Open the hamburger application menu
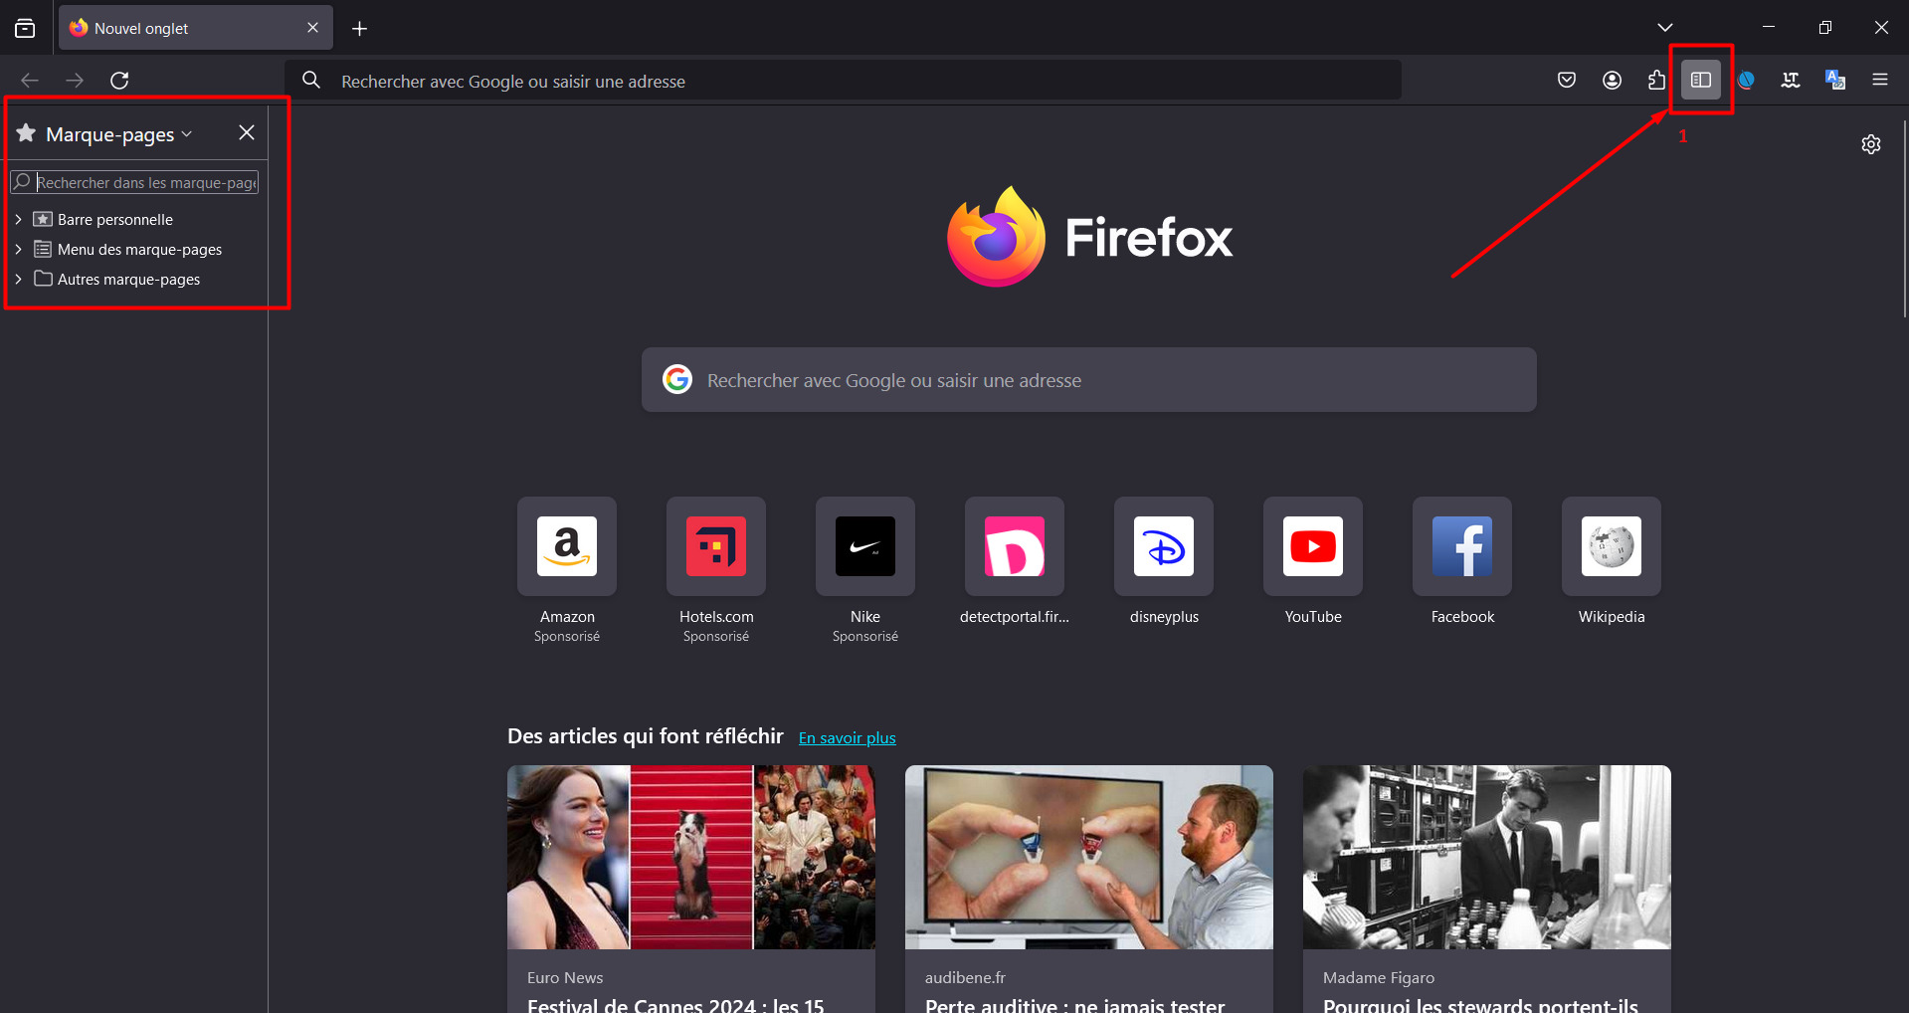The height and width of the screenshot is (1013, 1909). pyautogui.click(x=1880, y=80)
